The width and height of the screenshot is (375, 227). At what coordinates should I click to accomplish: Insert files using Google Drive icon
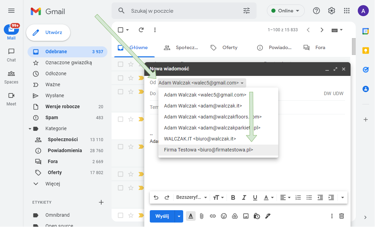coord(235,216)
